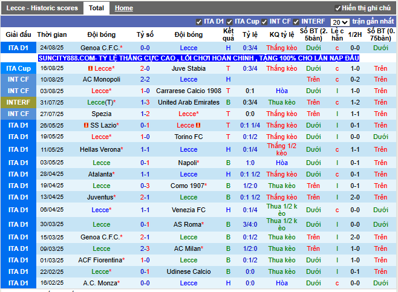Image resolution: width=398 pixels, height=292 pixels.
Task: Click the red card icon beside Lecce vs Juve Stabia
Action: tap(90, 68)
